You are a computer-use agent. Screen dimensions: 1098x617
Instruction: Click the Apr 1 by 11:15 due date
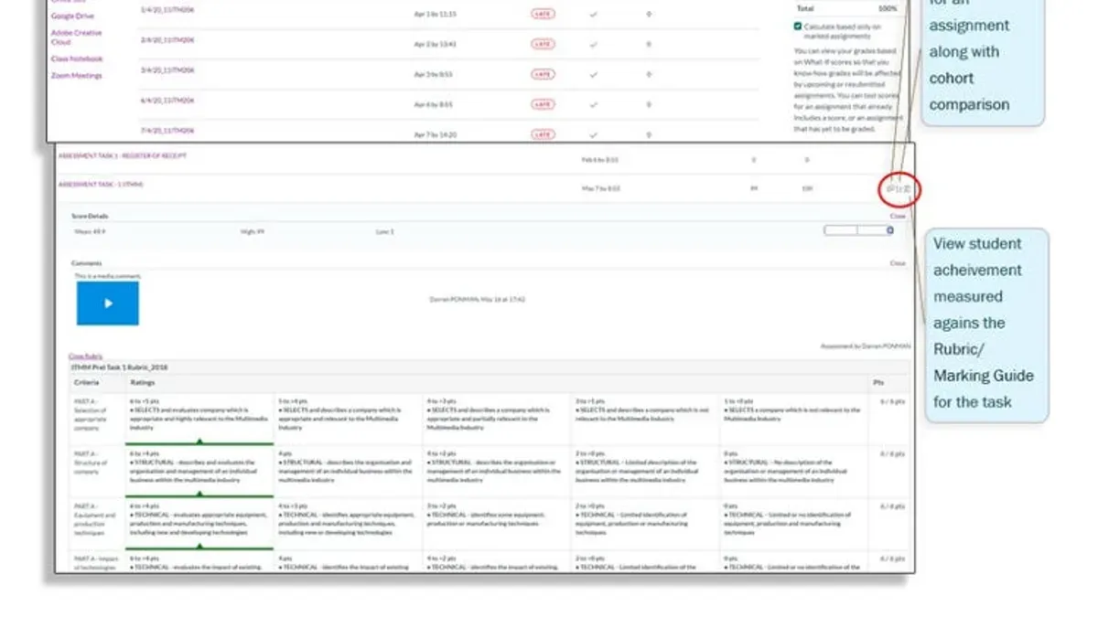[435, 15]
